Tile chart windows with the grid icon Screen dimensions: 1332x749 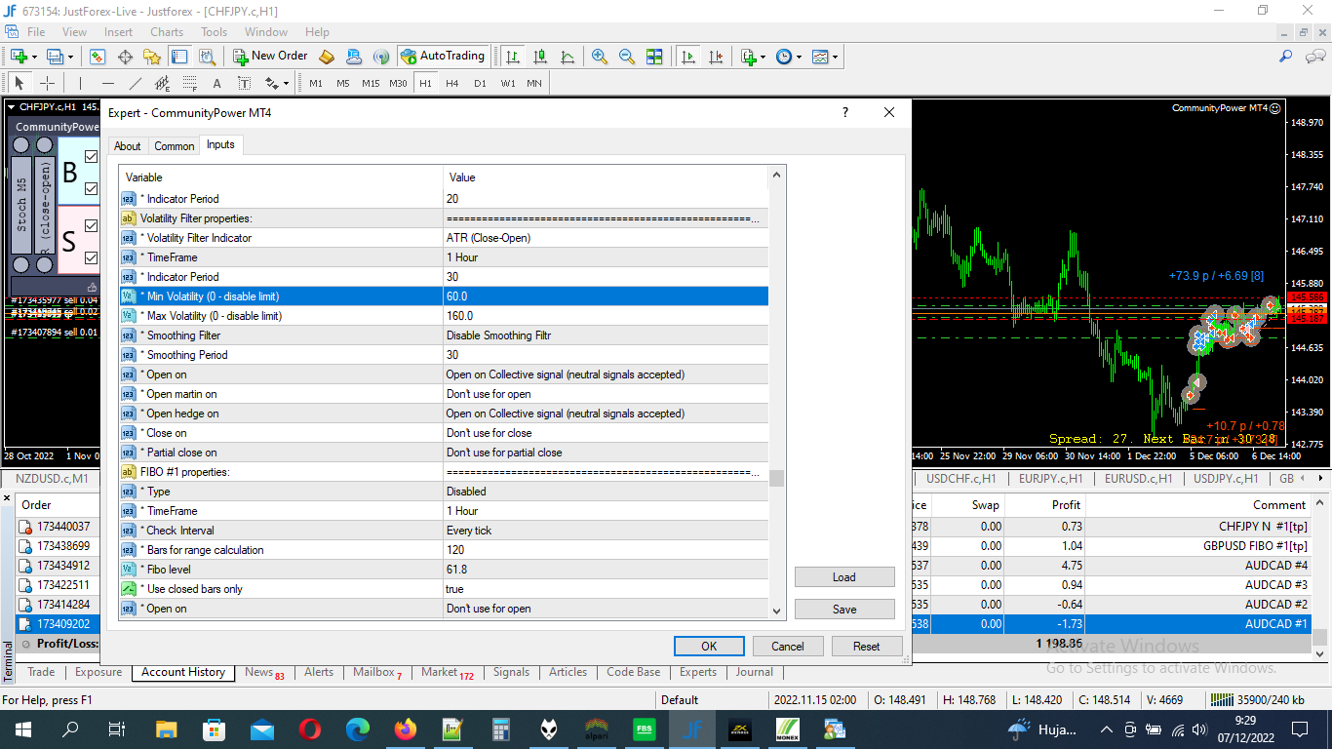click(654, 57)
